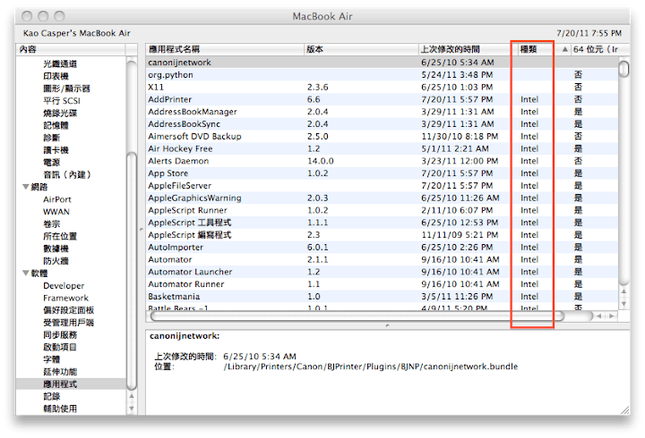Screen dimensions: 645x438
Task: Select the AddressBookSync row
Action: point(382,124)
